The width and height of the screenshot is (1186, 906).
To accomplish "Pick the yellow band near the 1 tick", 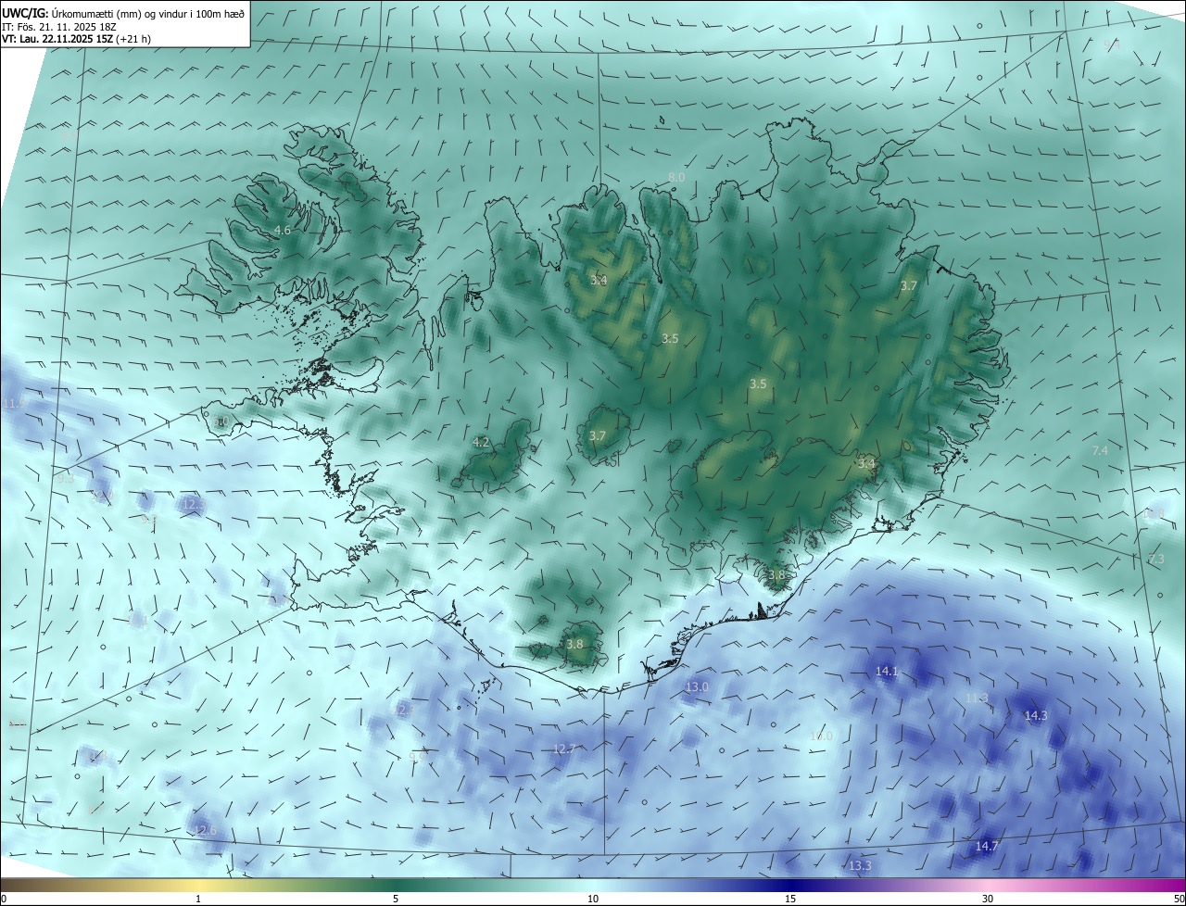I will click(x=198, y=885).
